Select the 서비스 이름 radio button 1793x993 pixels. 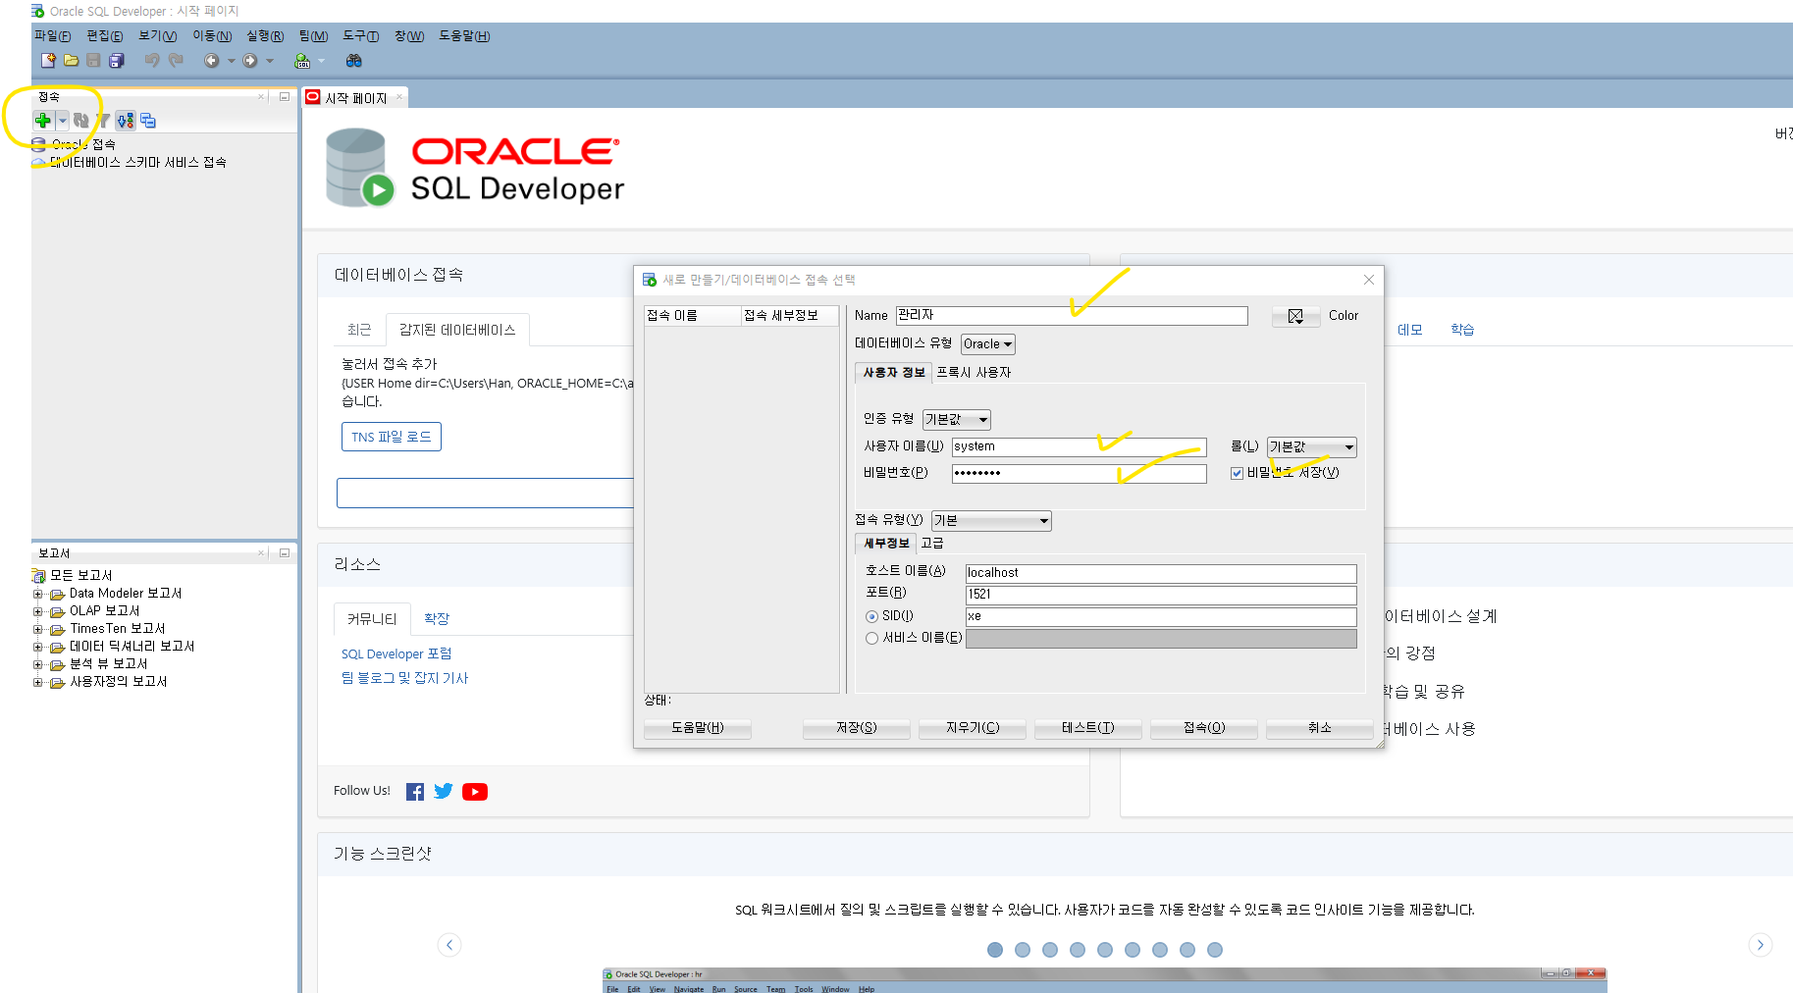click(871, 638)
